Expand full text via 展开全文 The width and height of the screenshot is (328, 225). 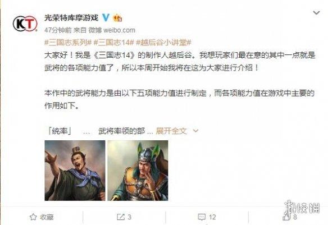point(171,131)
